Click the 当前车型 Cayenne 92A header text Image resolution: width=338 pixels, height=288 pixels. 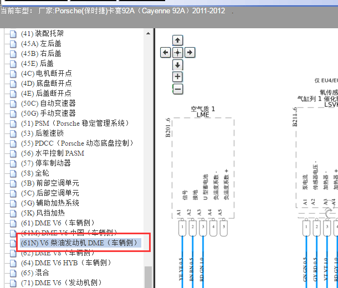pyautogui.click(x=113, y=11)
